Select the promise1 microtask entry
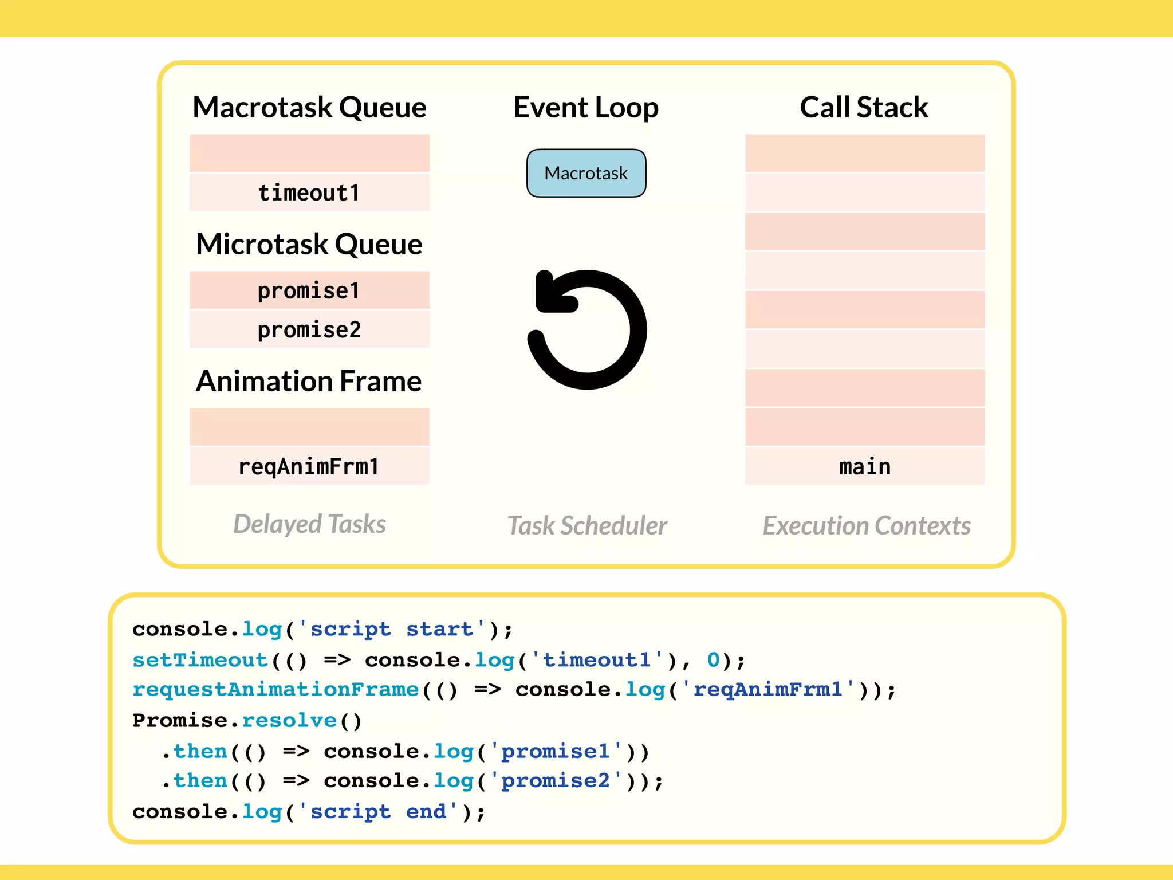 309,290
